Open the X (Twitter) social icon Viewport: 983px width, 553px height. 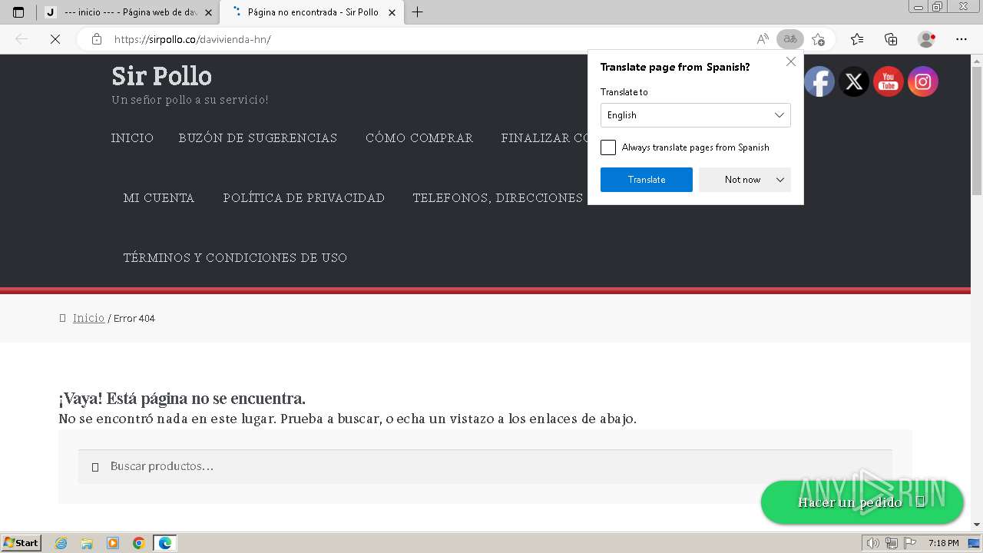(x=854, y=81)
